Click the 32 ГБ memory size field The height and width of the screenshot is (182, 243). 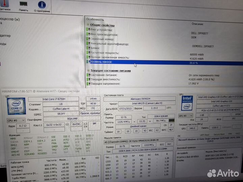coord(124,117)
